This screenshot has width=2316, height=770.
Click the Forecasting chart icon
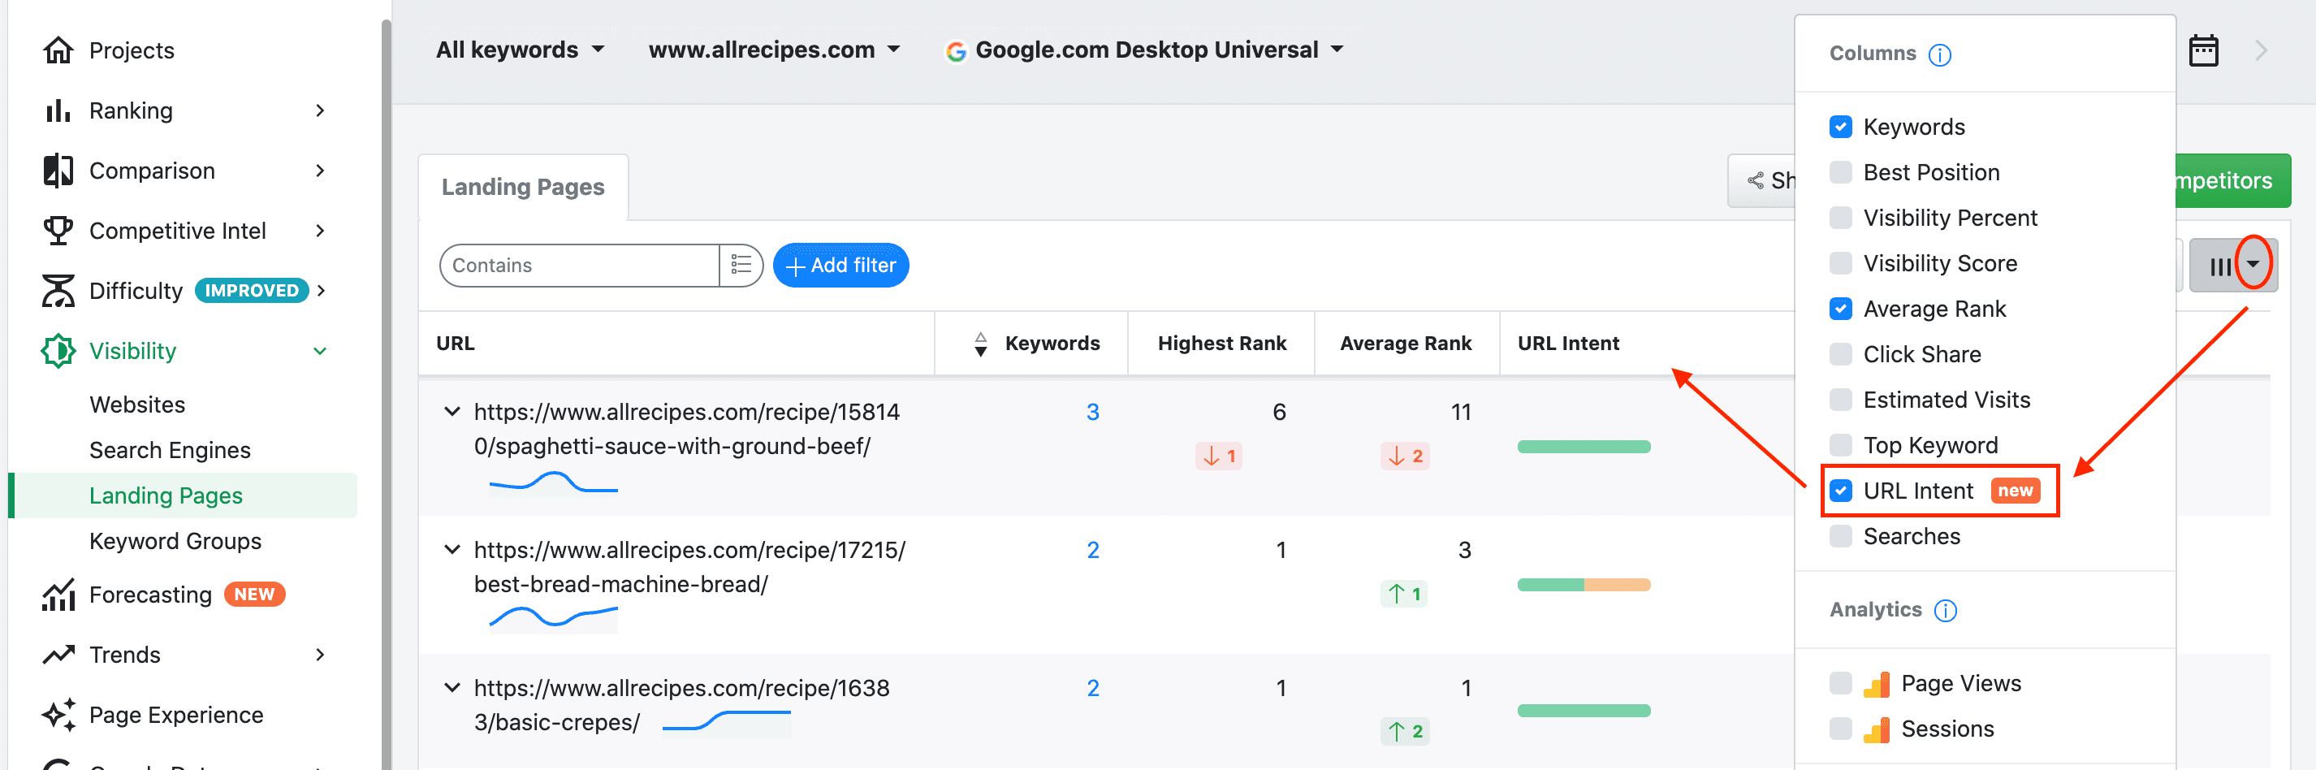pyautogui.click(x=58, y=595)
